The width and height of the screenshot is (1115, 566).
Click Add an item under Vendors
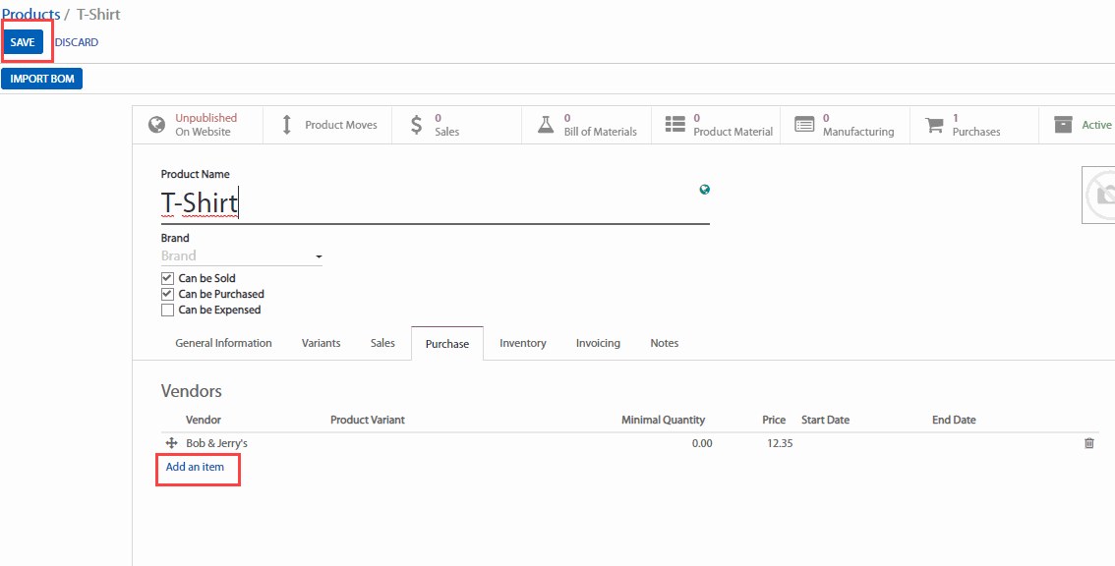195,467
